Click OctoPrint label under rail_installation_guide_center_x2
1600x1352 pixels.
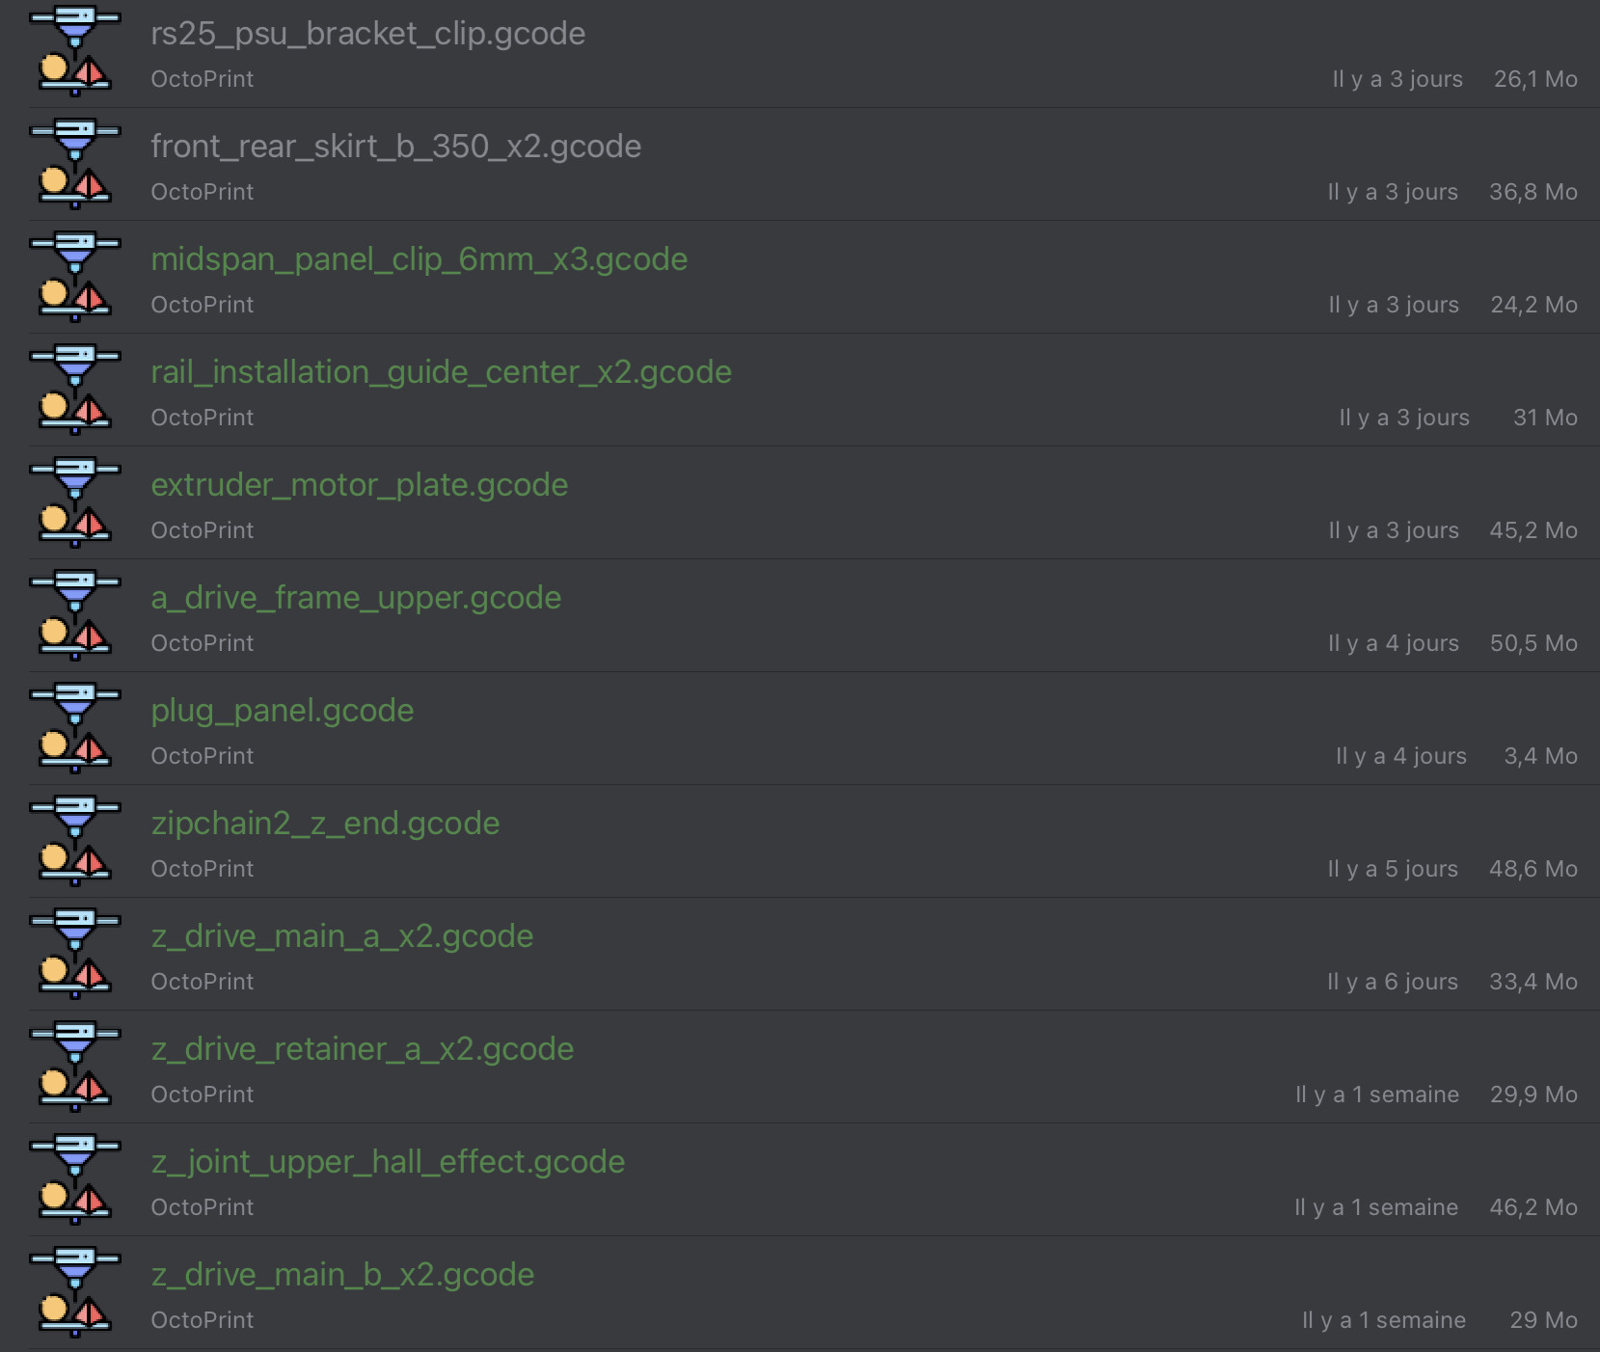[203, 418]
